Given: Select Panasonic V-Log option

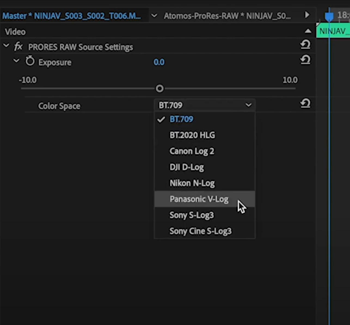Looking at the screenshot, I should point(204,199).
